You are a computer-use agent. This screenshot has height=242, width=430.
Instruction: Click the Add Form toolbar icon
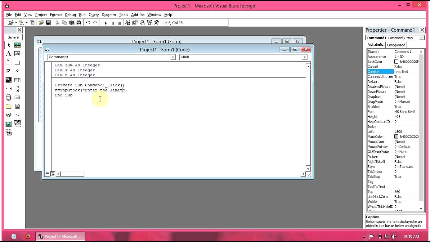[22, 23]
